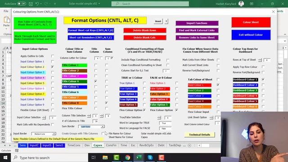Switch to the InputC sheet tab
Image resolution: width=288 pixels, height=162 pixels.
[34, 145]
